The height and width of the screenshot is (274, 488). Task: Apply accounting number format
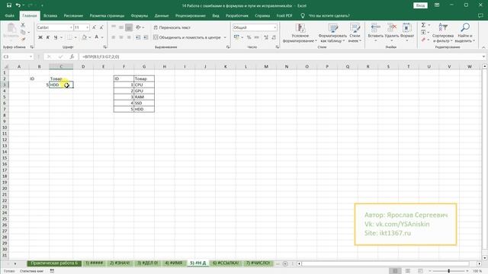click(x=236, y=37)
